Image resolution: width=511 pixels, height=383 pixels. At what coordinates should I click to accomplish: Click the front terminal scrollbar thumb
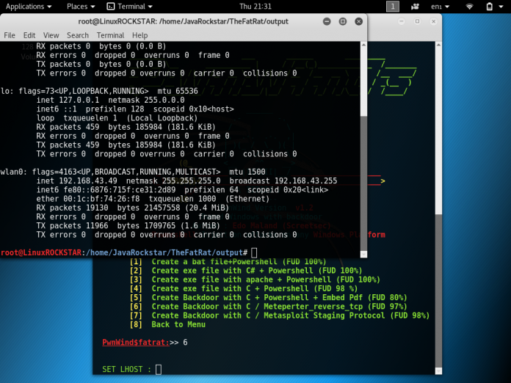[x=363, y=183]
